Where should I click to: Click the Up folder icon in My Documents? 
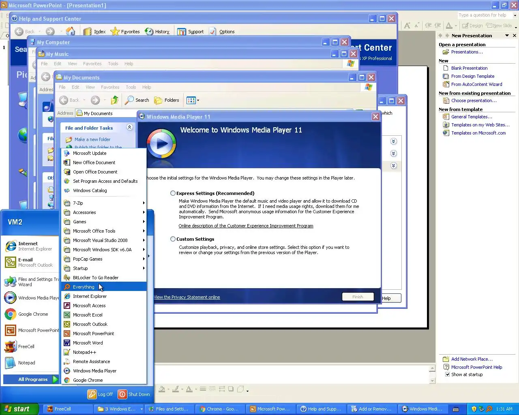[x=115, y=100]
